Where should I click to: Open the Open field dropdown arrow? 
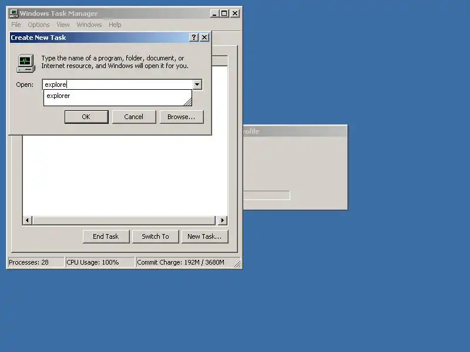point(197,84)
